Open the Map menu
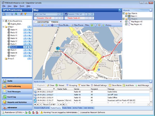 [16, 6]
